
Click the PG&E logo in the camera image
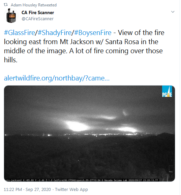pos(167,92)
